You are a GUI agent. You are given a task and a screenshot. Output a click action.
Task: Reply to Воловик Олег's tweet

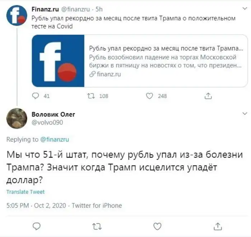pyautogui.click(x=36, y=226)
